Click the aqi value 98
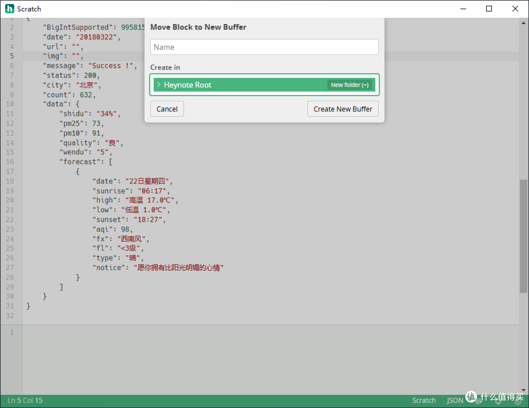 [x=125, y=229]
